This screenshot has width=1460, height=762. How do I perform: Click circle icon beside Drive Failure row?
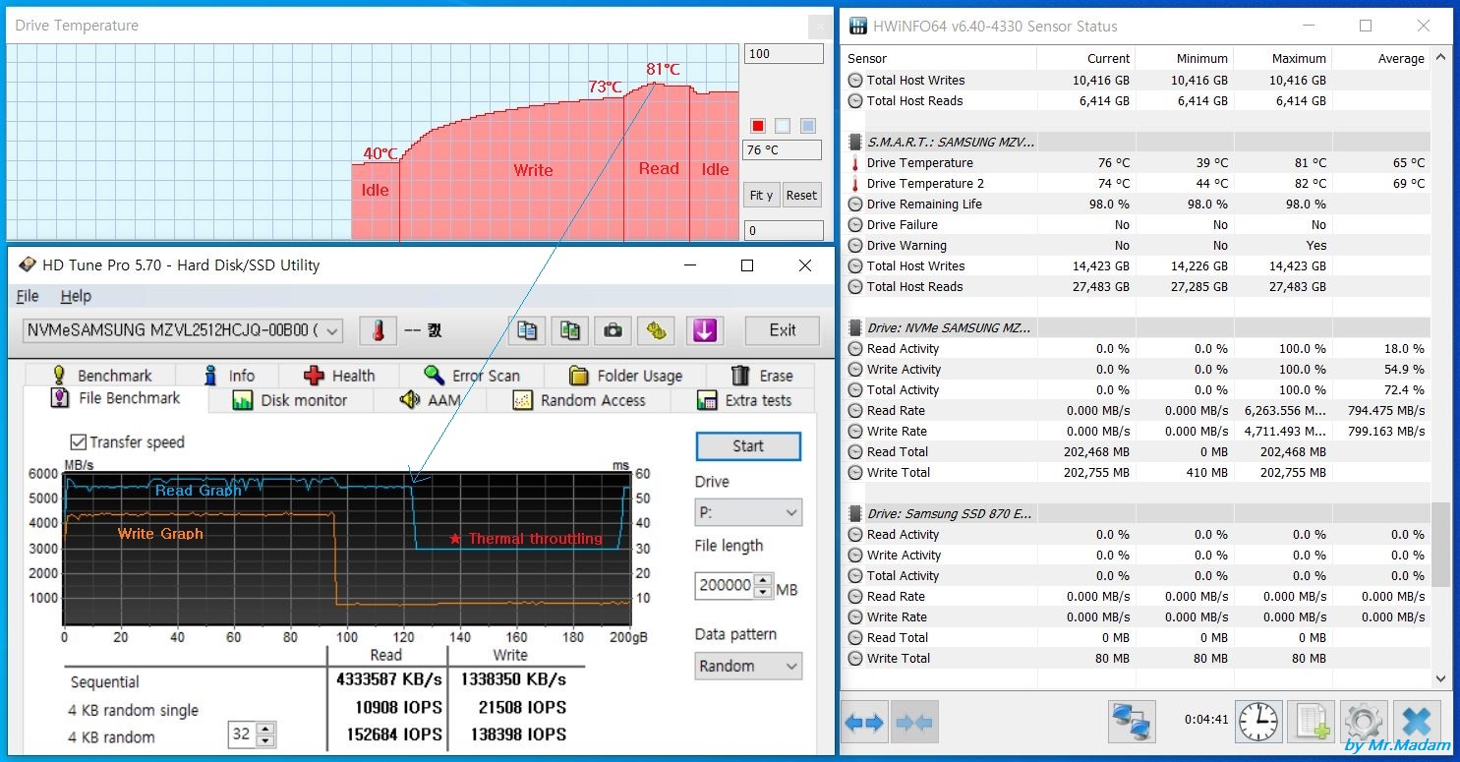tap(855, 225)
